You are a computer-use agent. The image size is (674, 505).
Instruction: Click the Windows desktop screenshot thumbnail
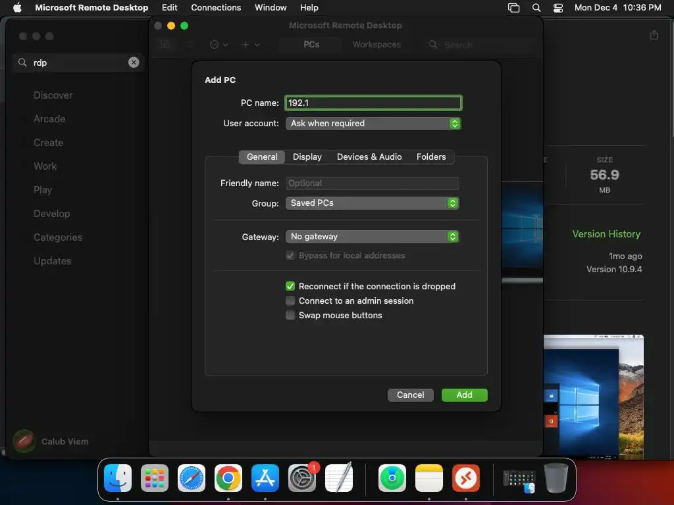pyautogui.click(x=594, y=397)
